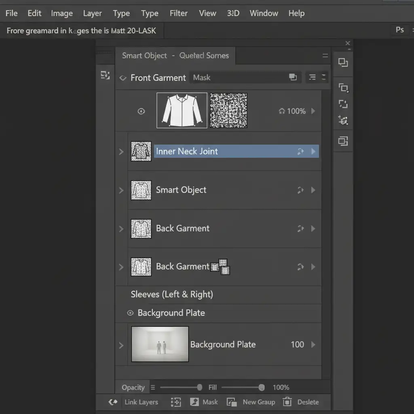Click the Mask icon in bottom toolbar
The width and height of the screenshot is (414, 414).
[x=194, y=402]
